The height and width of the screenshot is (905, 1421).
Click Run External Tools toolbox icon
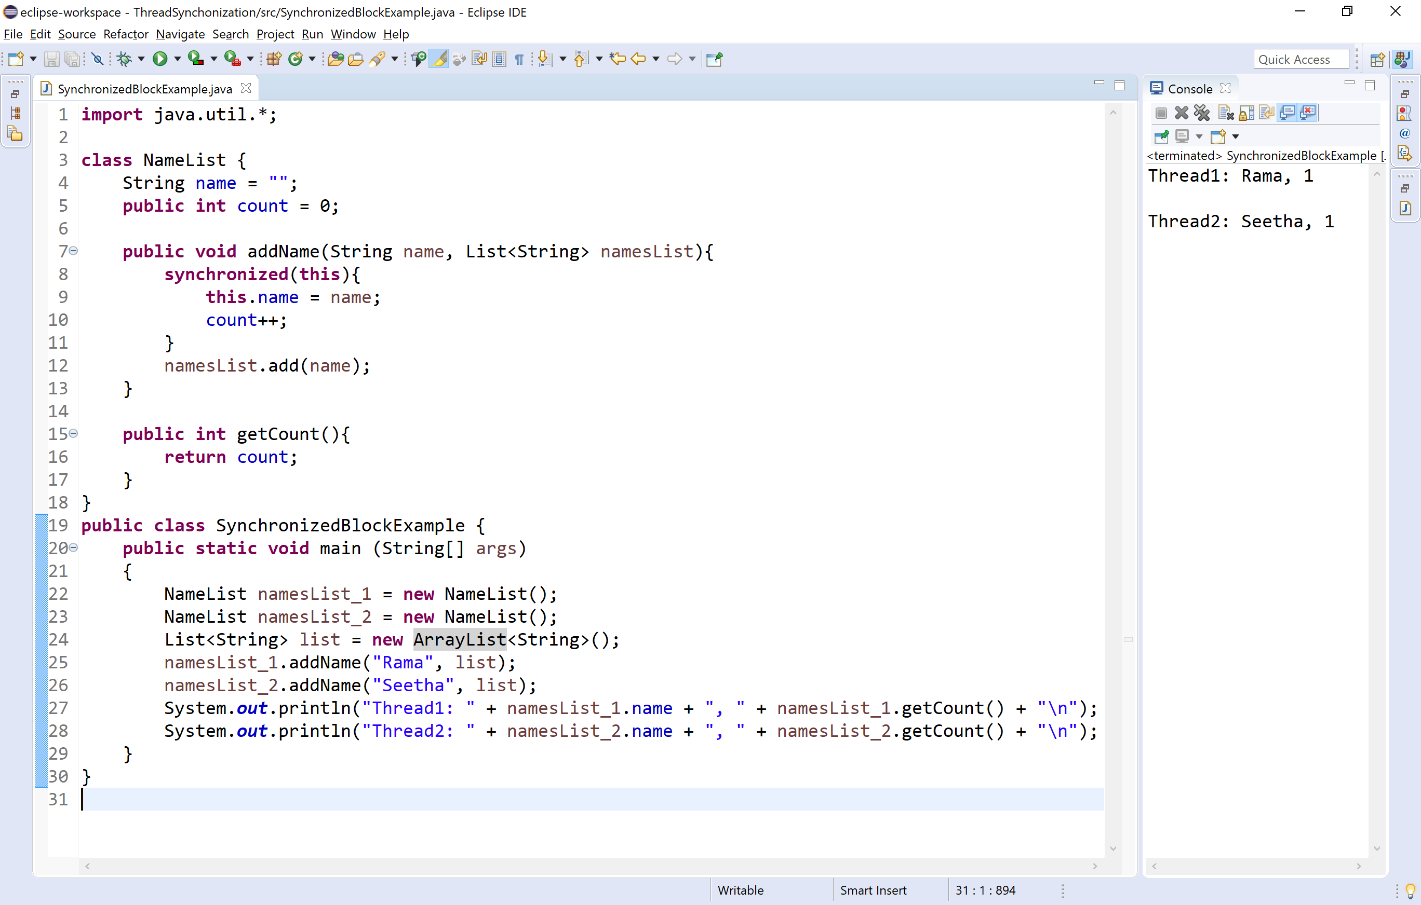click(233, 59)
